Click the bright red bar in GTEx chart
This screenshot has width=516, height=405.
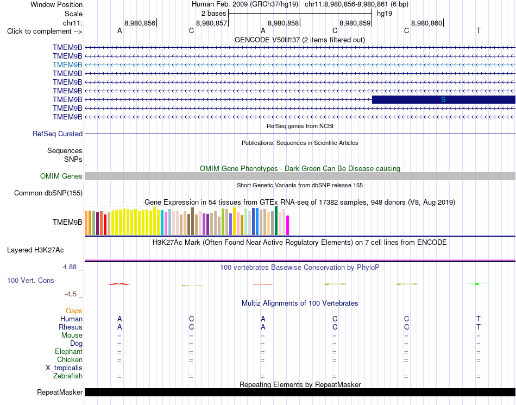coord(105,225)
